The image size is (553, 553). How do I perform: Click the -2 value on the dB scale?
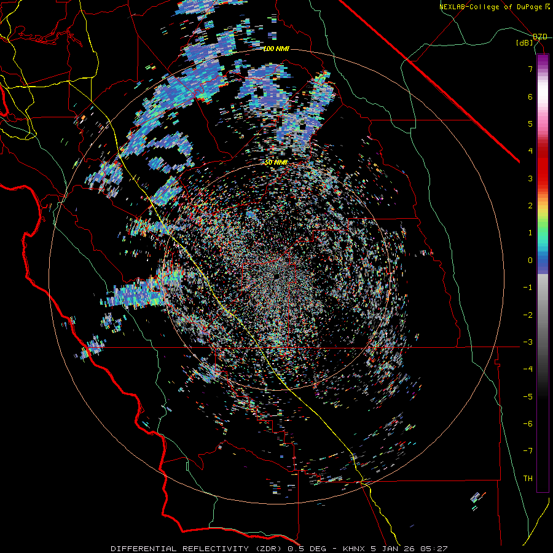[x=528, y=315]
